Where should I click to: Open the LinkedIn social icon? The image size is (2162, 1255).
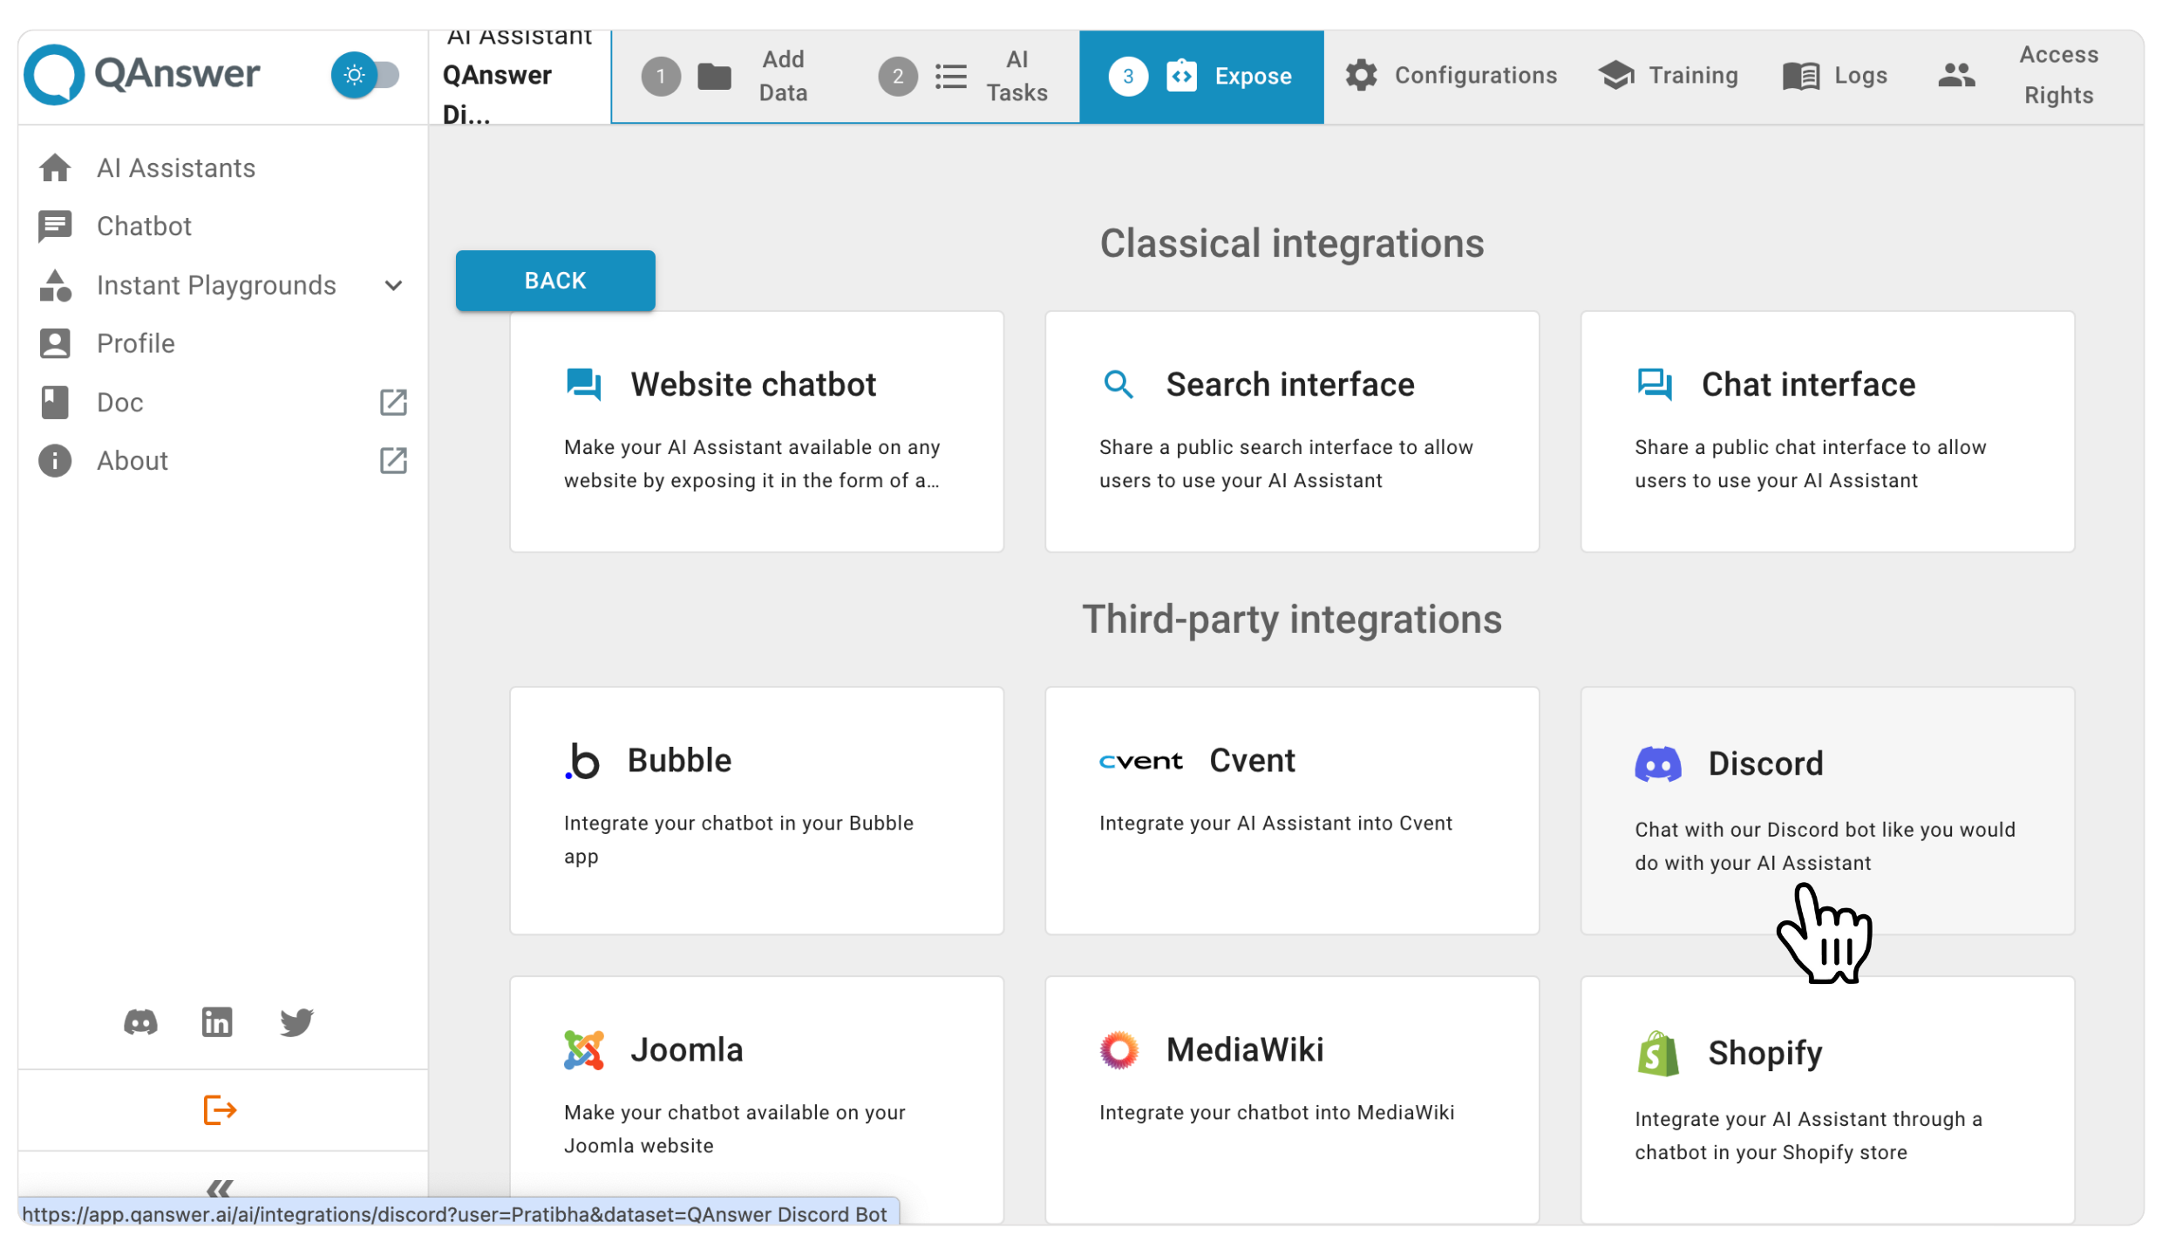pyautogui.click(x=217, y=1021)
